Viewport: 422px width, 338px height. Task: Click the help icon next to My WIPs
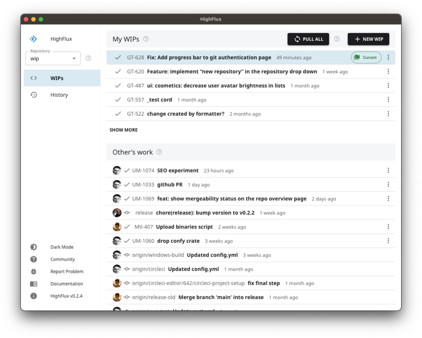pyautogui.click(x=145, y=39)
